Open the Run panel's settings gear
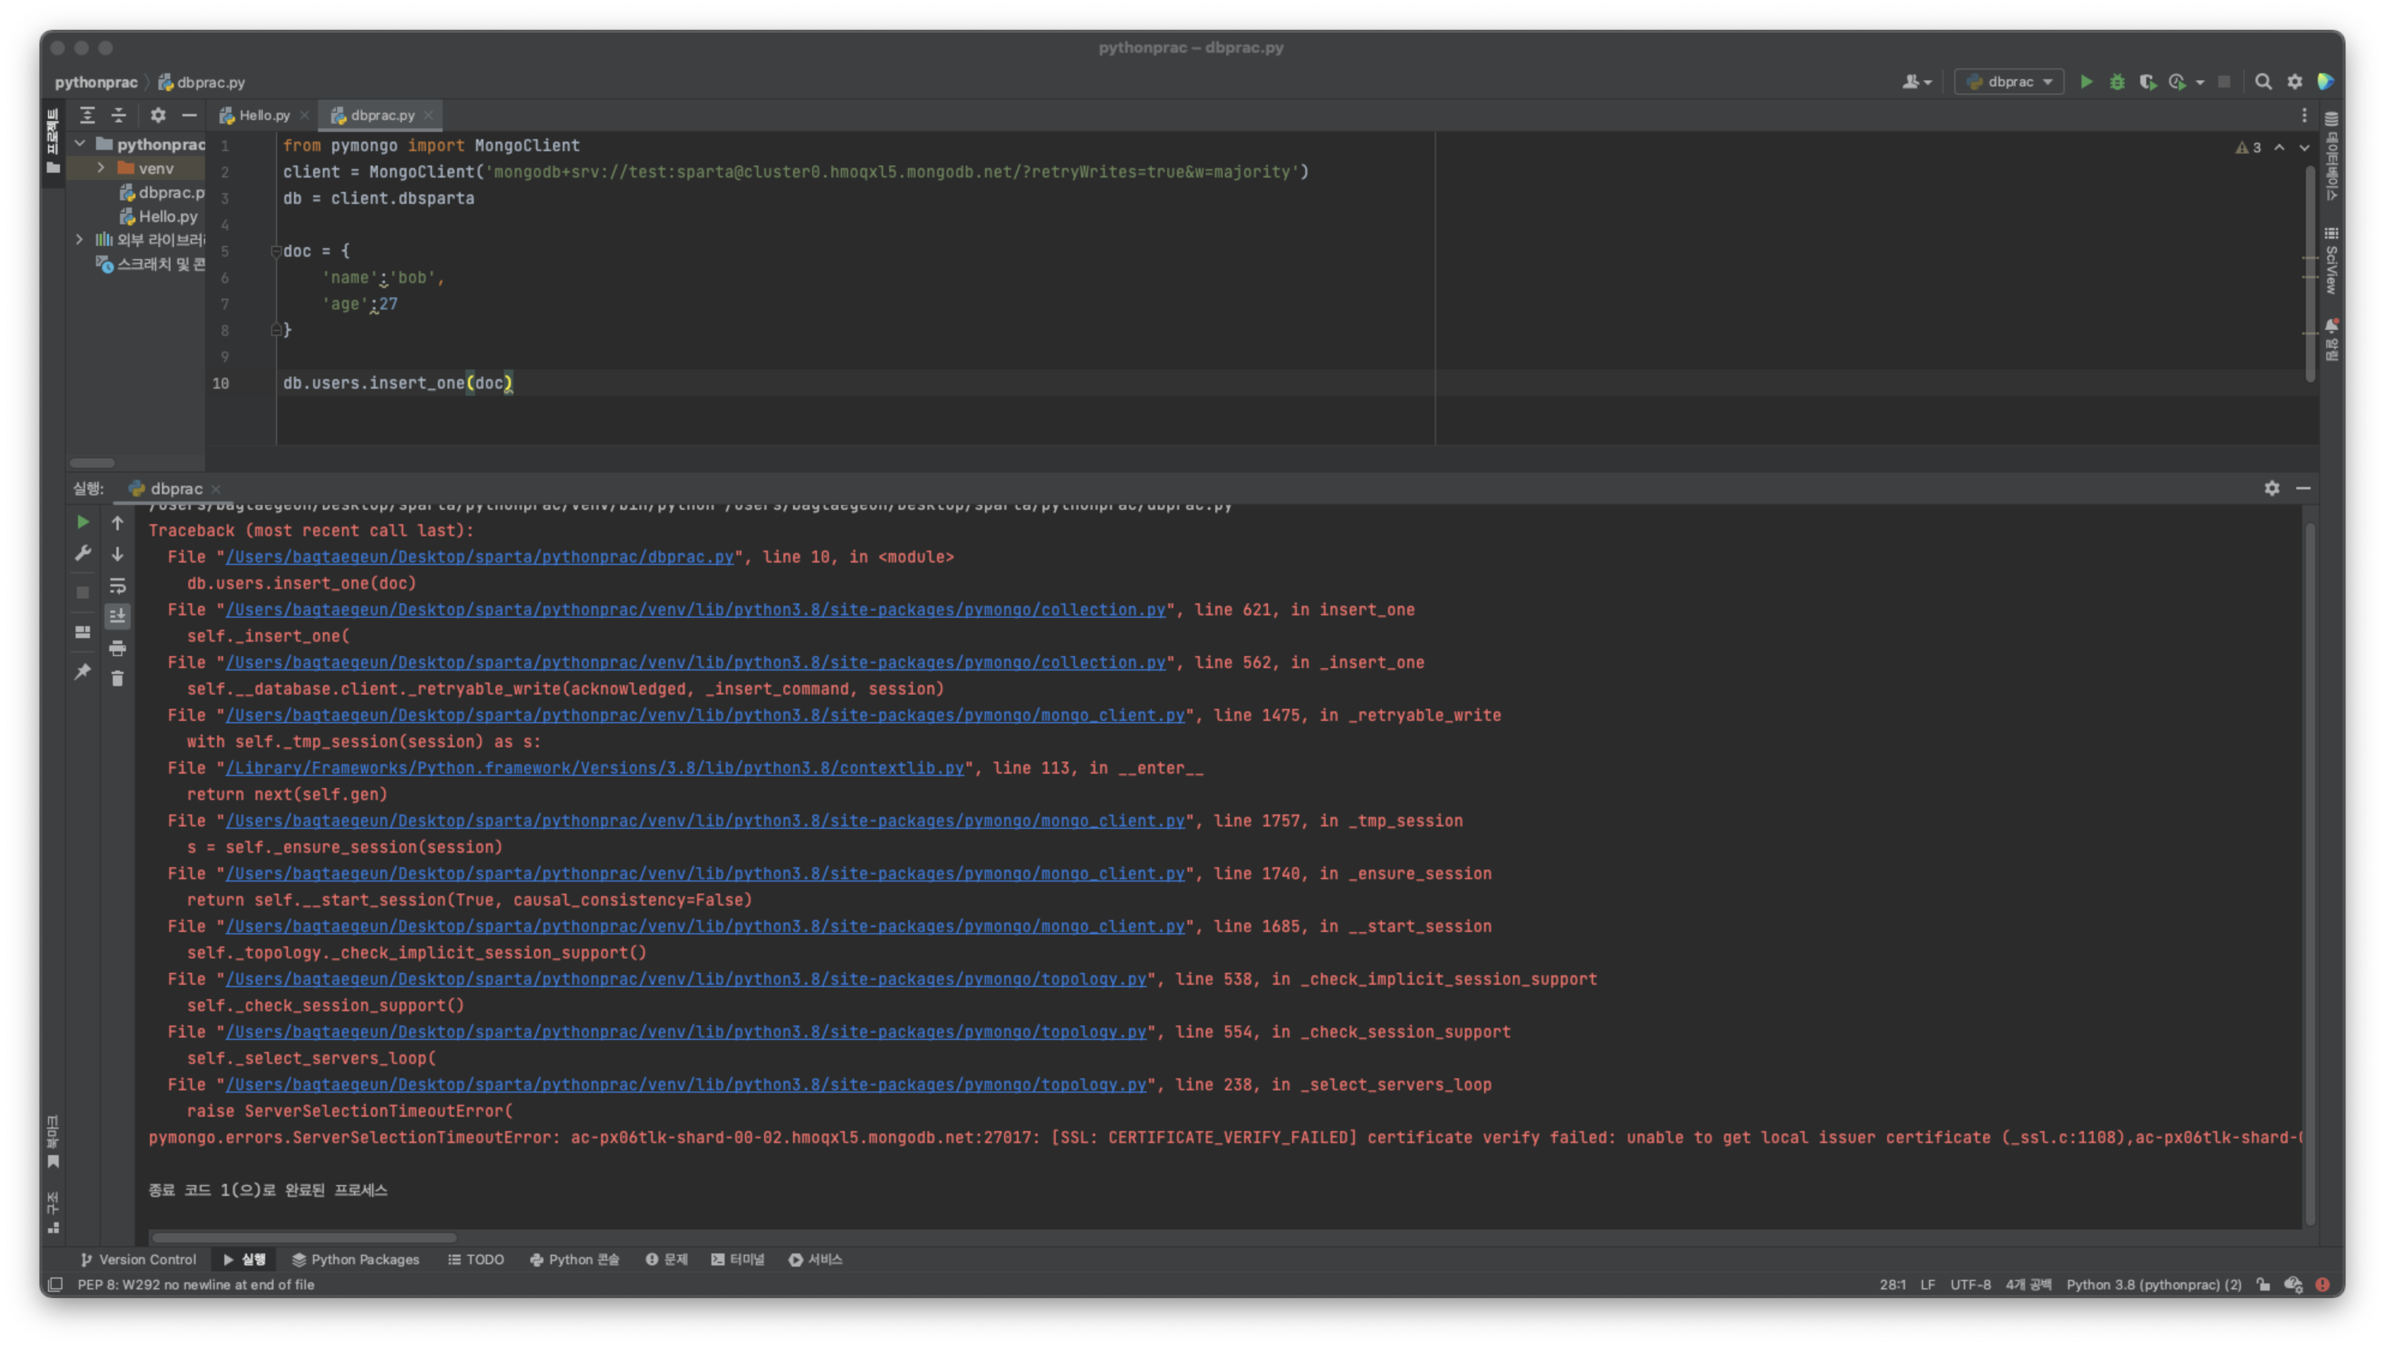 pyautogui.click(x=2272, y=488)
